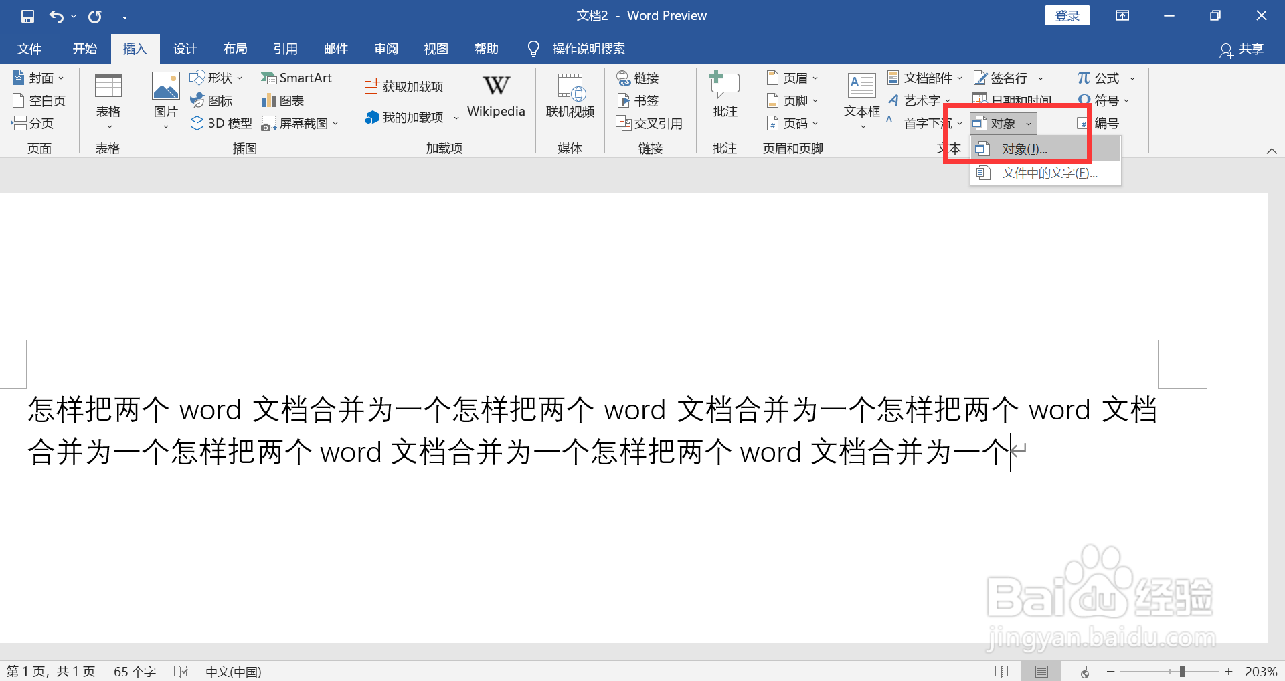Click the Undo arrow icon

coord(56,16)
